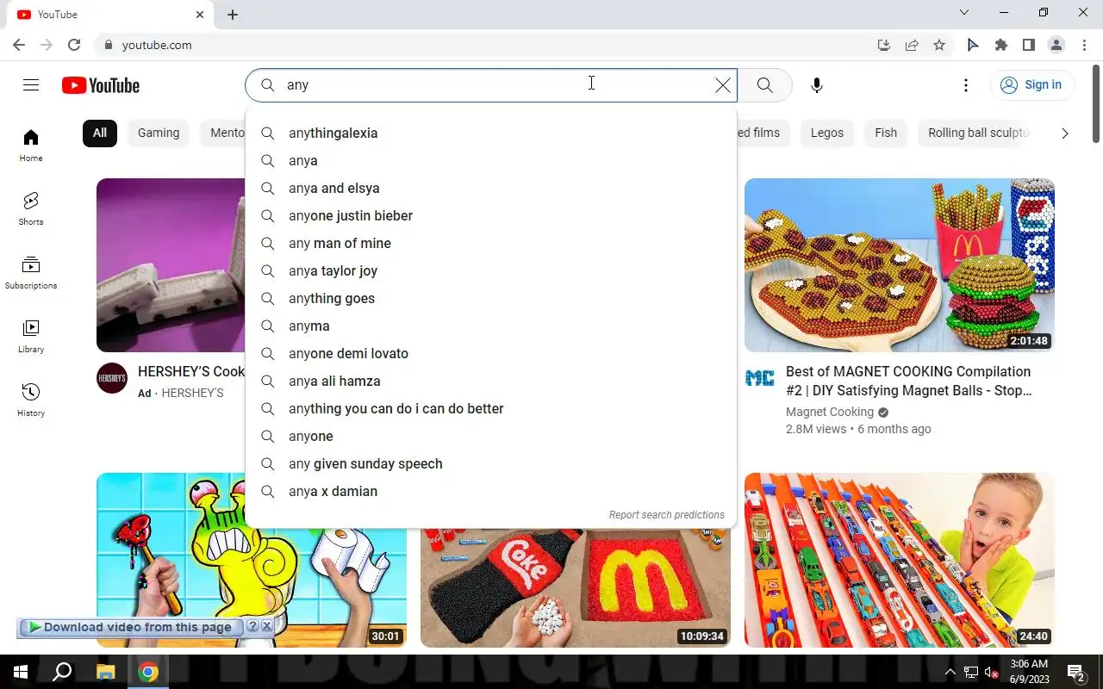
Task: Share this page via share icon
Action: click(x=912, y=45)
